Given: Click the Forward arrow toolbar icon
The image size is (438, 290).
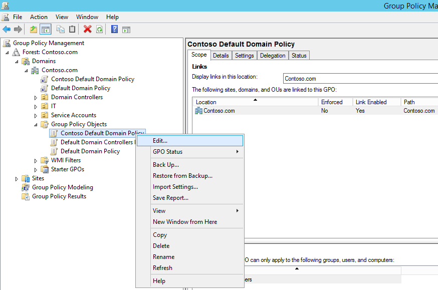Looking at the screenshot, I should pyautogui.click(x=18, y=29).
